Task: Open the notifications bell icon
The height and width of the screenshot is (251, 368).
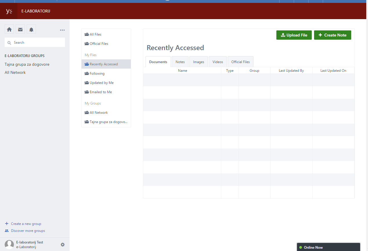Action: pos(31,29)
